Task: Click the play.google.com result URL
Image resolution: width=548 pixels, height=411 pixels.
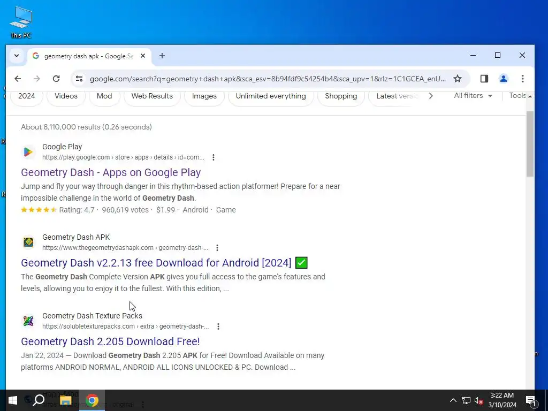Action: (124, 157)
